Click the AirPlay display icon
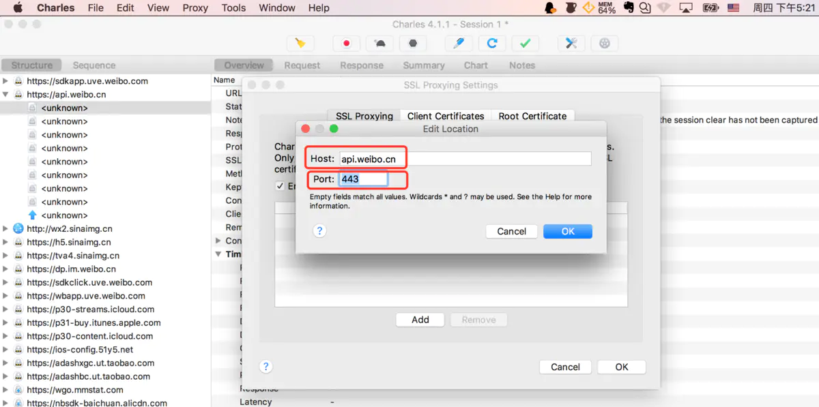The image size is (819, 407). click(x=687, y=8)
